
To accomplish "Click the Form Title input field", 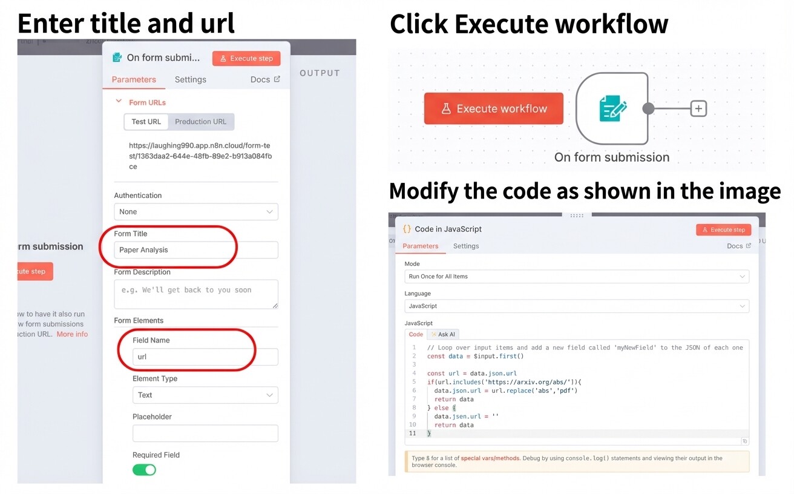I will [x=195, y=250].
